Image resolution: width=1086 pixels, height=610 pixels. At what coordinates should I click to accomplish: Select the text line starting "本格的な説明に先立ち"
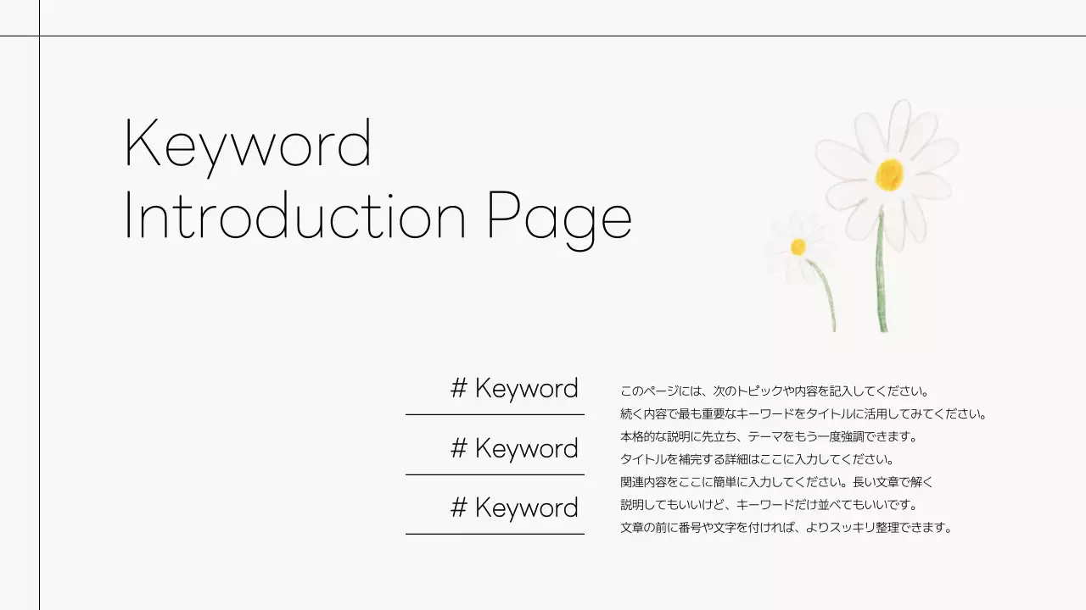click(769, 437)
